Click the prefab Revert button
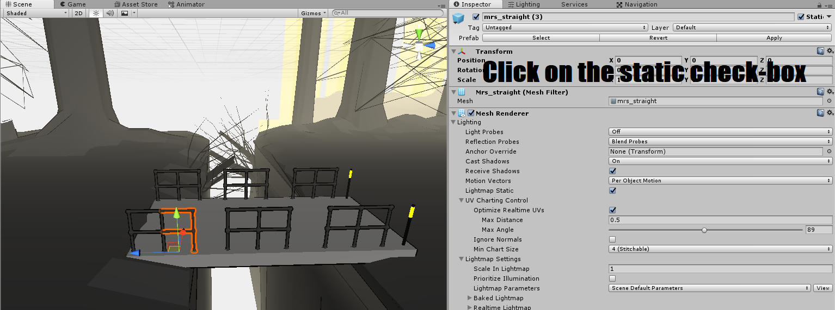The image size is (835, 310). pos(658,38)
